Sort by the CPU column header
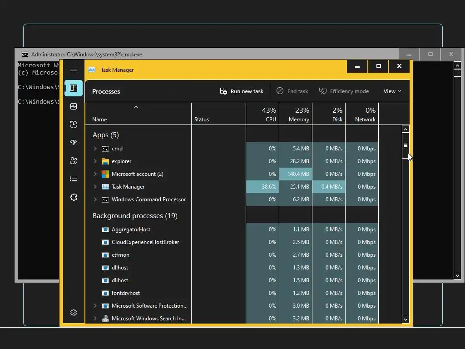 (262, 114)
